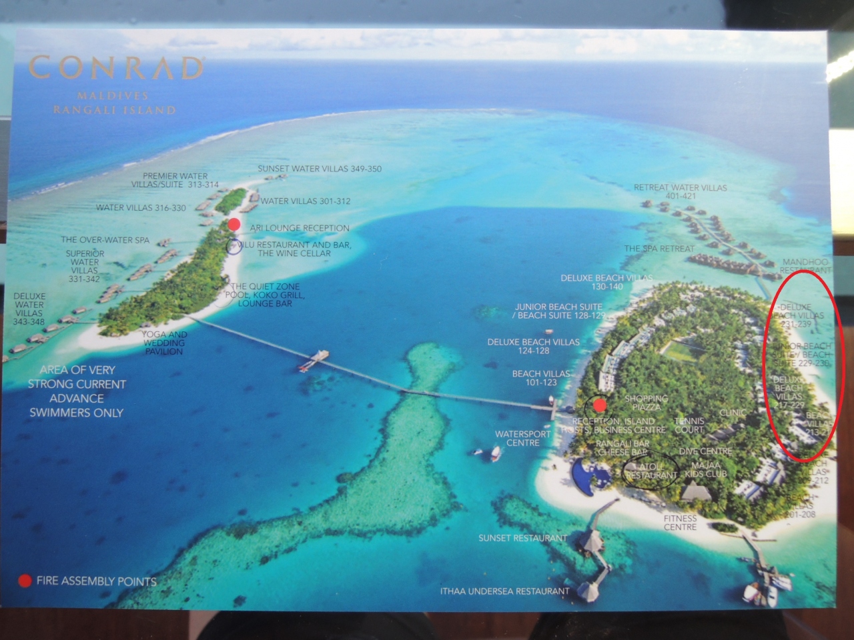This screenshot has width=854, height=640.
Task: Click red fire assembly dot near main Reception
Action: [599, 405]
